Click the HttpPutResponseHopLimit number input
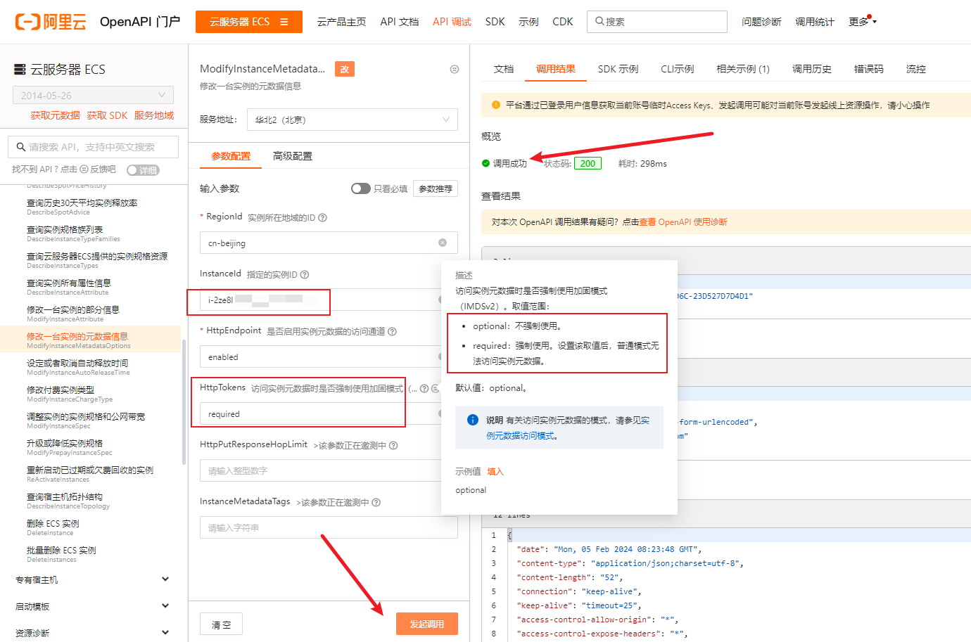This screenshot has height=642, width=971. pyautogui.click(x=319, y=471)
